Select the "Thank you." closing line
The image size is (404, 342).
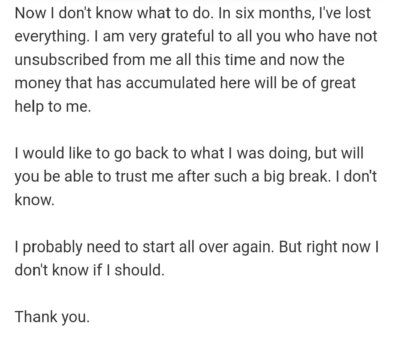point(52,317)
